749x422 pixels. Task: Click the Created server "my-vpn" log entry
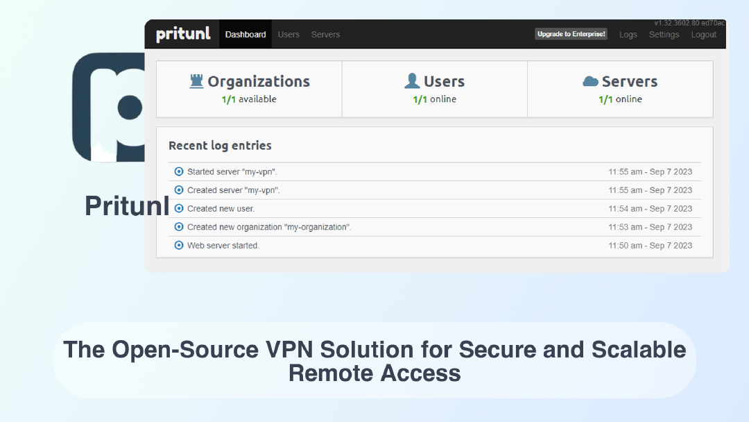coord(233,190)
